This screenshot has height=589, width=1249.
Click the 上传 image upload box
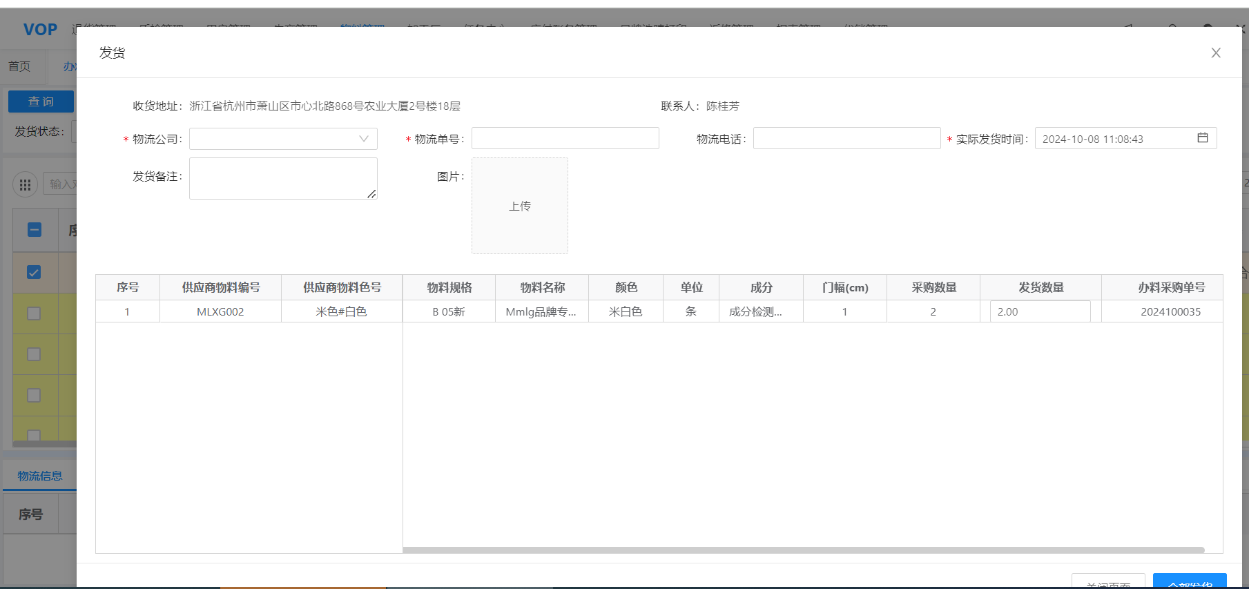click(x=519, y=206)
